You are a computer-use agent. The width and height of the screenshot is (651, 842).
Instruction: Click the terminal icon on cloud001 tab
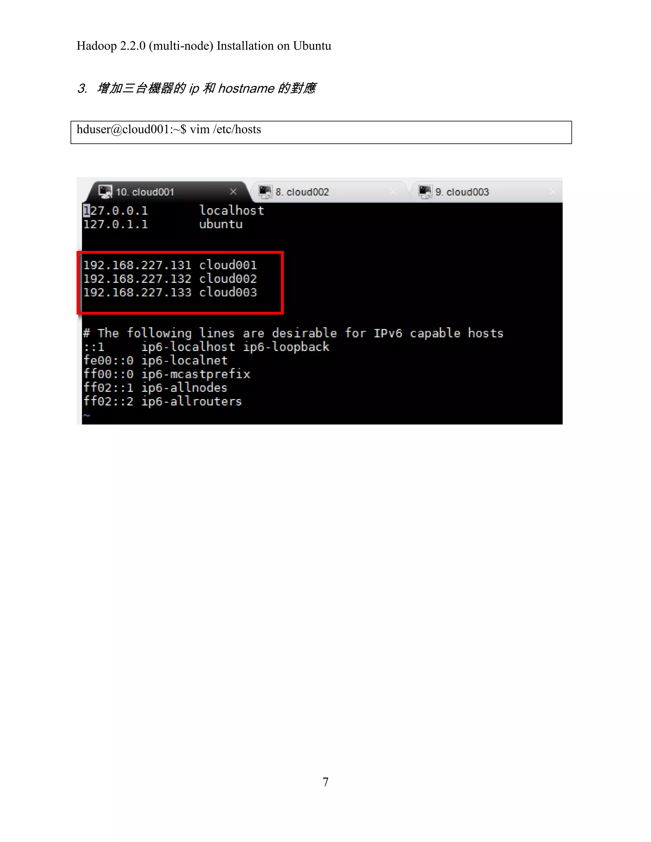coord(105,191)
